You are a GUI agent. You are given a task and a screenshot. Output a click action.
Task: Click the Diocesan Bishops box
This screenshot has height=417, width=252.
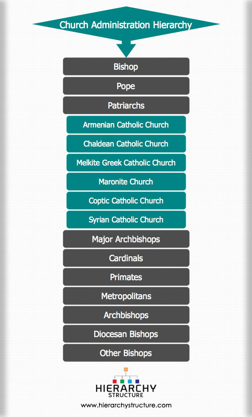pos(126,334)
